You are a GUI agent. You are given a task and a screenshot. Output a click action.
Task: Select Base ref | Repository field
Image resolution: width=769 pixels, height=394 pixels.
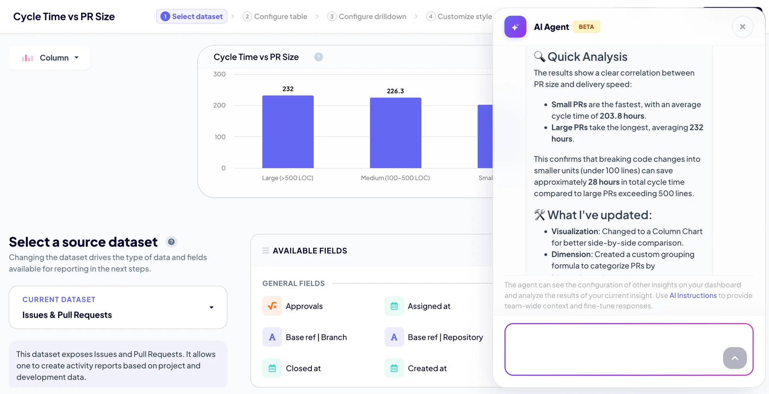pyautogui.click(x=434, y=337)
